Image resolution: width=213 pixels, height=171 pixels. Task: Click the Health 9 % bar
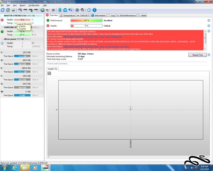(87, 26)
